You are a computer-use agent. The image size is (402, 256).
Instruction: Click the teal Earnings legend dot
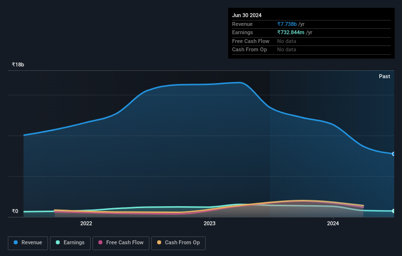[58, 242]
